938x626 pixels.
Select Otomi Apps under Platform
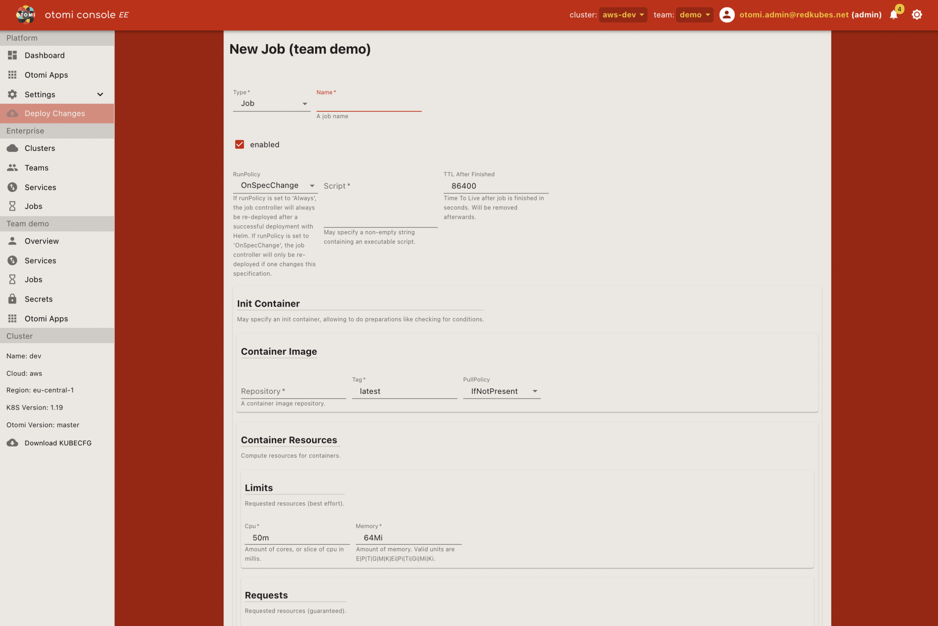coord(46,75)
